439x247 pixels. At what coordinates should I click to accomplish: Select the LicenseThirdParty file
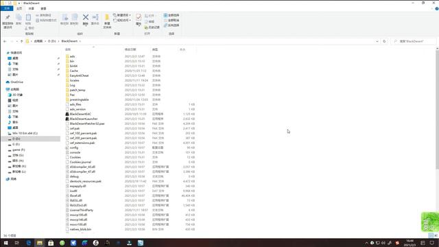(x=82, y=210)
